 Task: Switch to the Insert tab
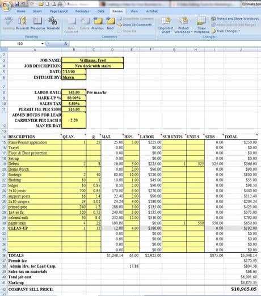[37, 11]
